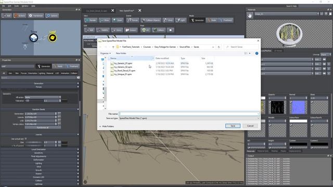Open the Window menu
Screen dimensions: 333x187
tap(25, 6)
